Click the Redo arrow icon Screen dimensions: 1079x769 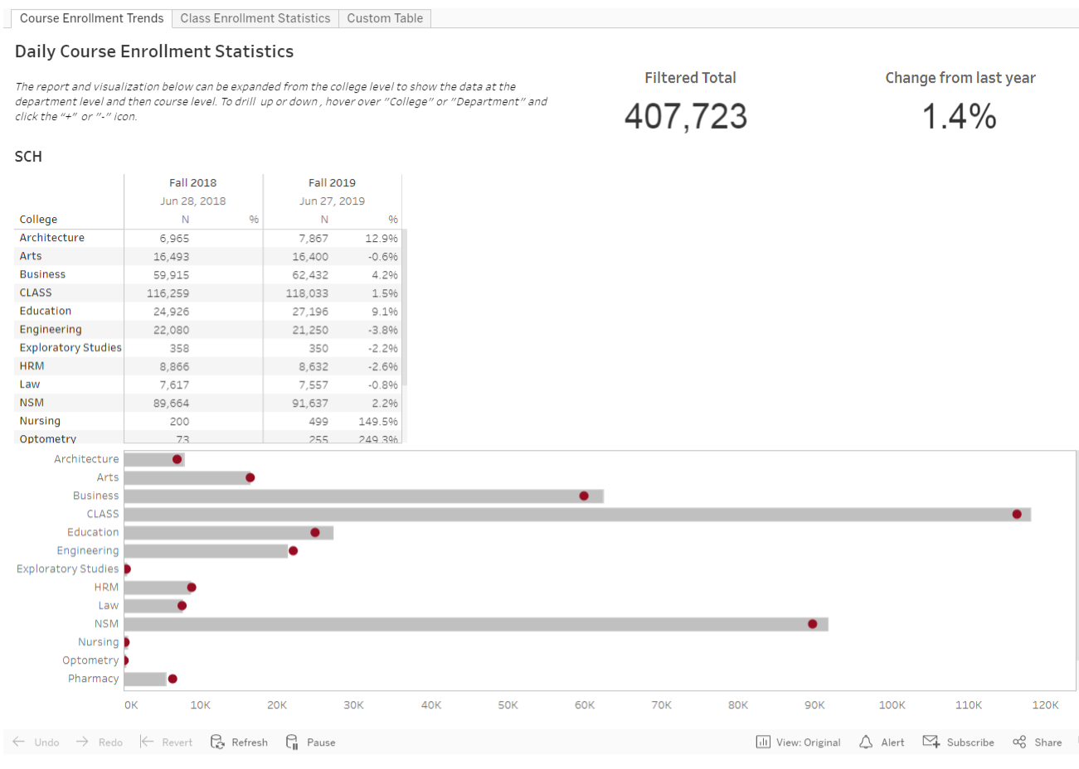82,742
